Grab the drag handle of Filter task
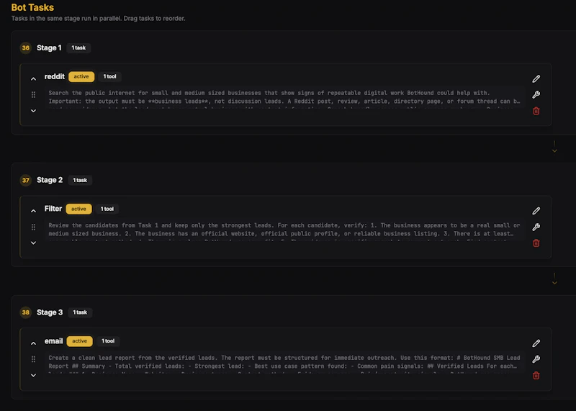Screen dimensions: 576x411 coord(33,227)
